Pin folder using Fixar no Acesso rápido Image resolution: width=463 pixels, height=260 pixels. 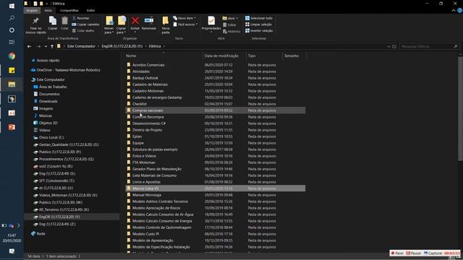click(35, 25)
